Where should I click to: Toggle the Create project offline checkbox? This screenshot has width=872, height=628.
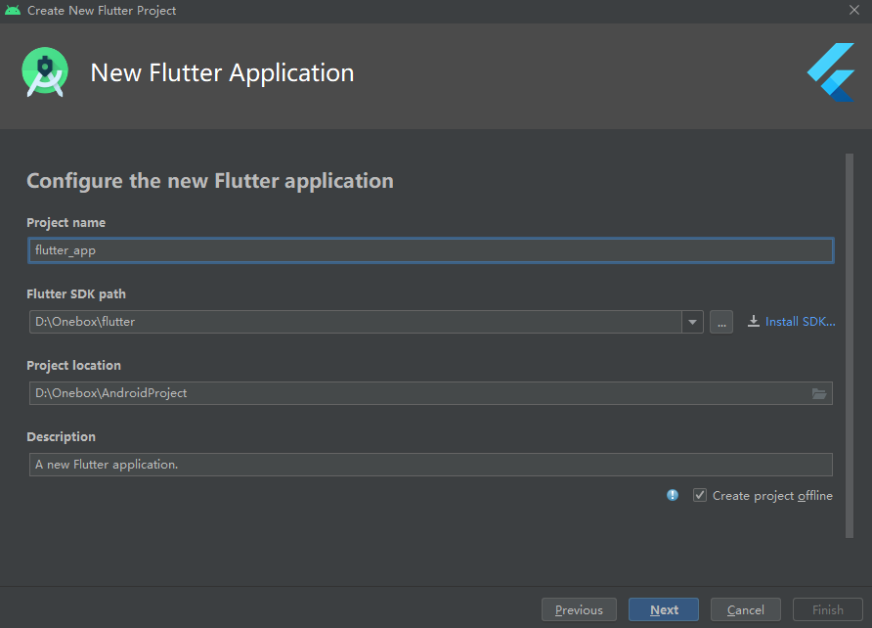pos(700,495)
